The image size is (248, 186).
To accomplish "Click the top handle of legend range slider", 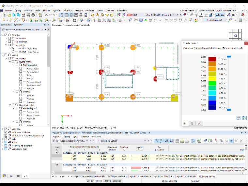I will coord(229,57).
